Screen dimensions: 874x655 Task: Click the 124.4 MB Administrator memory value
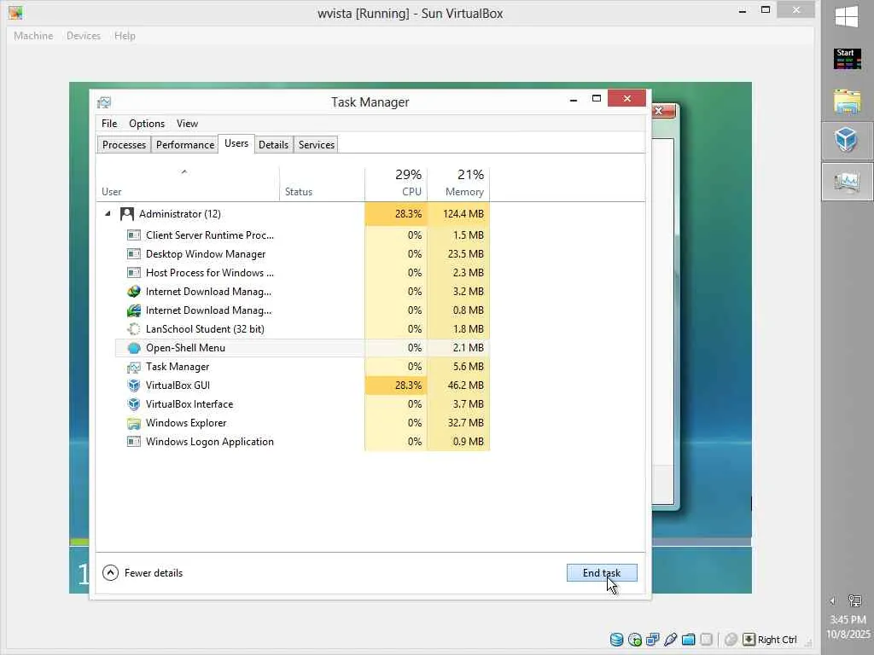pos(463,214)
